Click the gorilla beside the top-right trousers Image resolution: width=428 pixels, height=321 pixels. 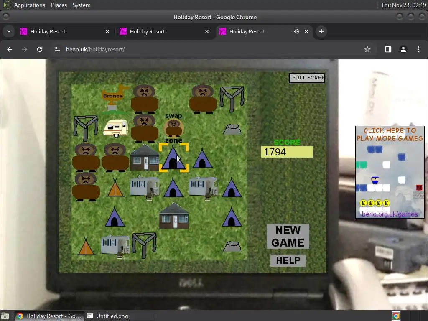[203, 99]
